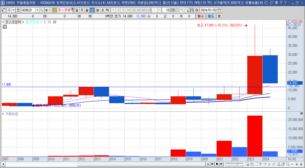Click title bar duplicate window icon

pyautogui.click(x=272, y=3)
